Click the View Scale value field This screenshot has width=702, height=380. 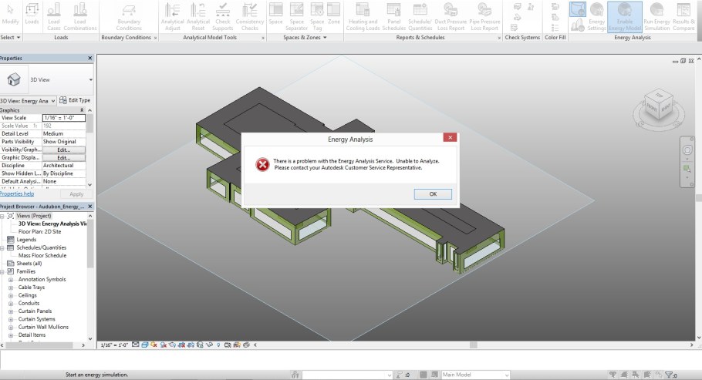click(63, 118)
